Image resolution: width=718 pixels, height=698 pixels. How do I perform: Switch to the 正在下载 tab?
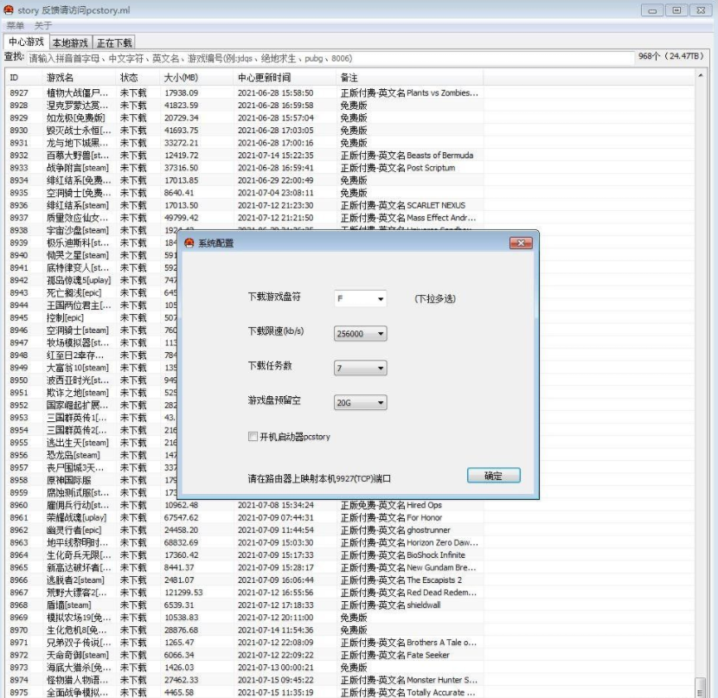(x=114, y=42)
